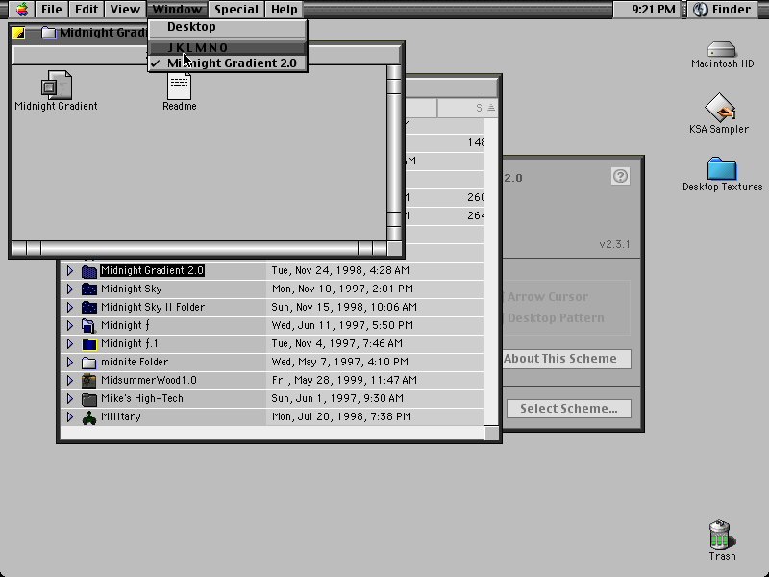Select the Mike's High-Tech row name
The image size is (769, 577).
(x=141, y=398)
